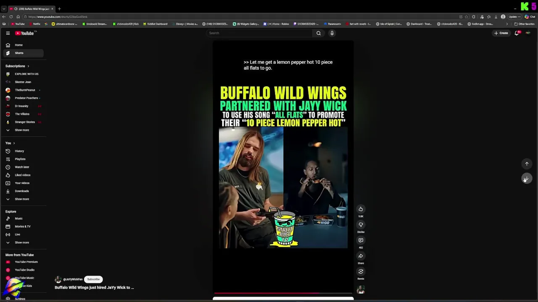Open the Skeeter Jean channel
Viewport: 538px width, 302px height.
(x=24, y=82)
